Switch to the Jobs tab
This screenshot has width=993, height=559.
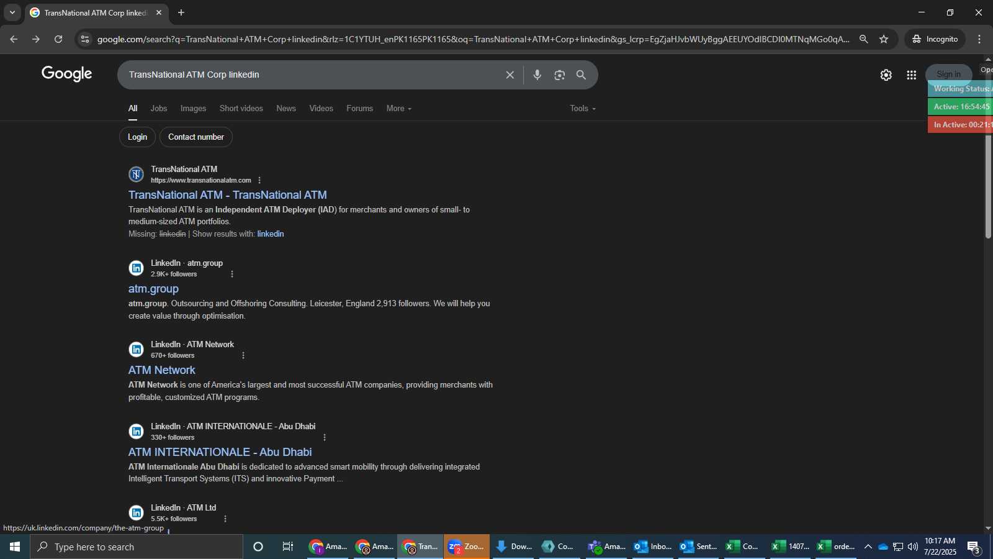[x=159, y=108]
